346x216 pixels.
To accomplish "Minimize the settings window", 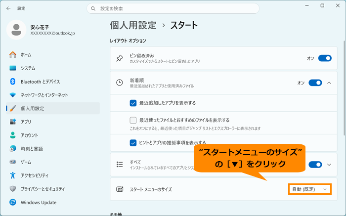I will point(307,5).
